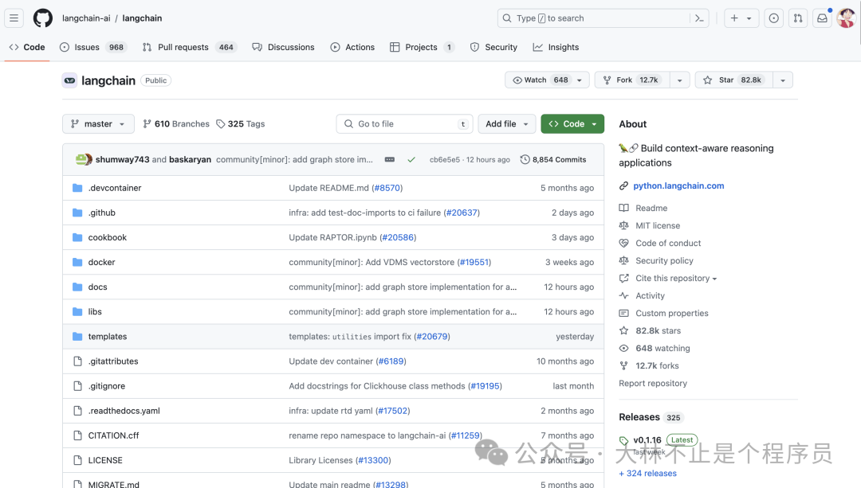
Task: Expand commit message ellipsis button
Action: (x=390, y=160)
